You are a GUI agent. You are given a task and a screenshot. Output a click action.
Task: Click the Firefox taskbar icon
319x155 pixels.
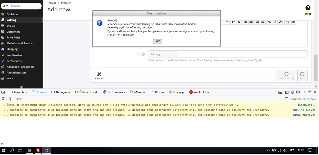(47, 151)
